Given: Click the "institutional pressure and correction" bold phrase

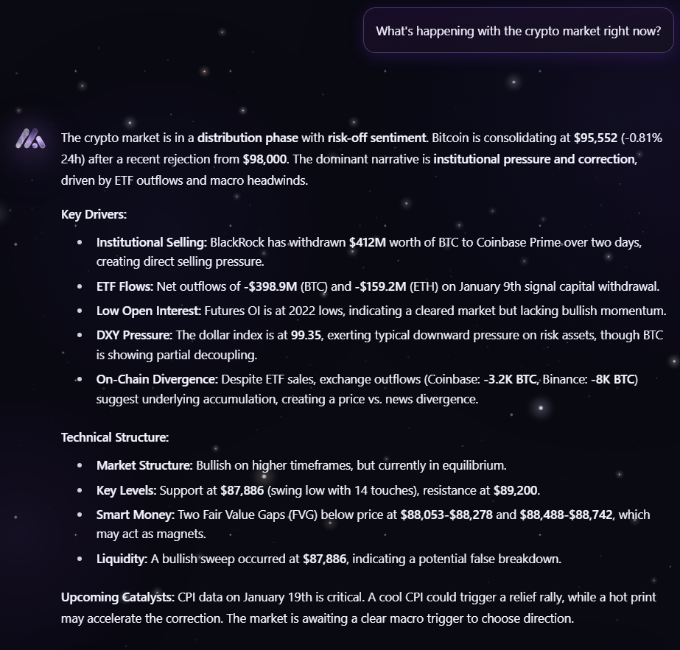Looking at the screenshot, I should [534, 159].
